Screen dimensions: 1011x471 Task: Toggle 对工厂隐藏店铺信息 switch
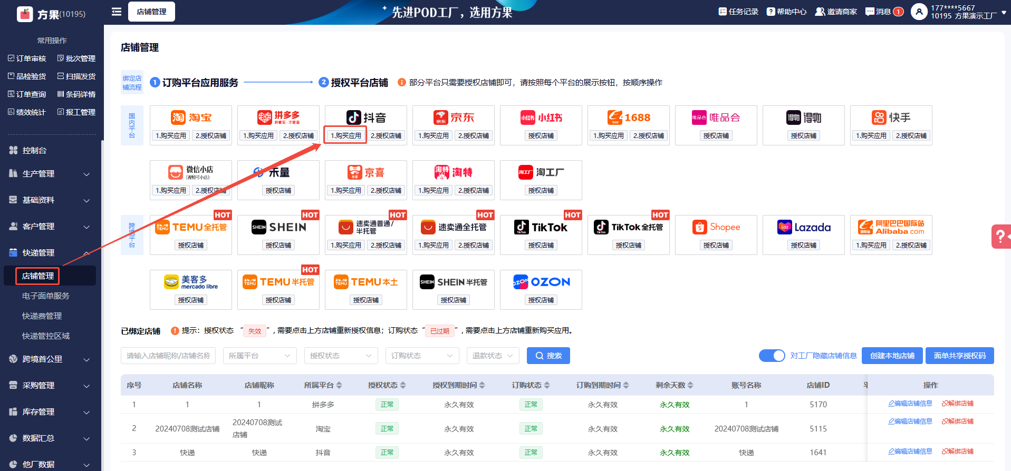point(772,356)
